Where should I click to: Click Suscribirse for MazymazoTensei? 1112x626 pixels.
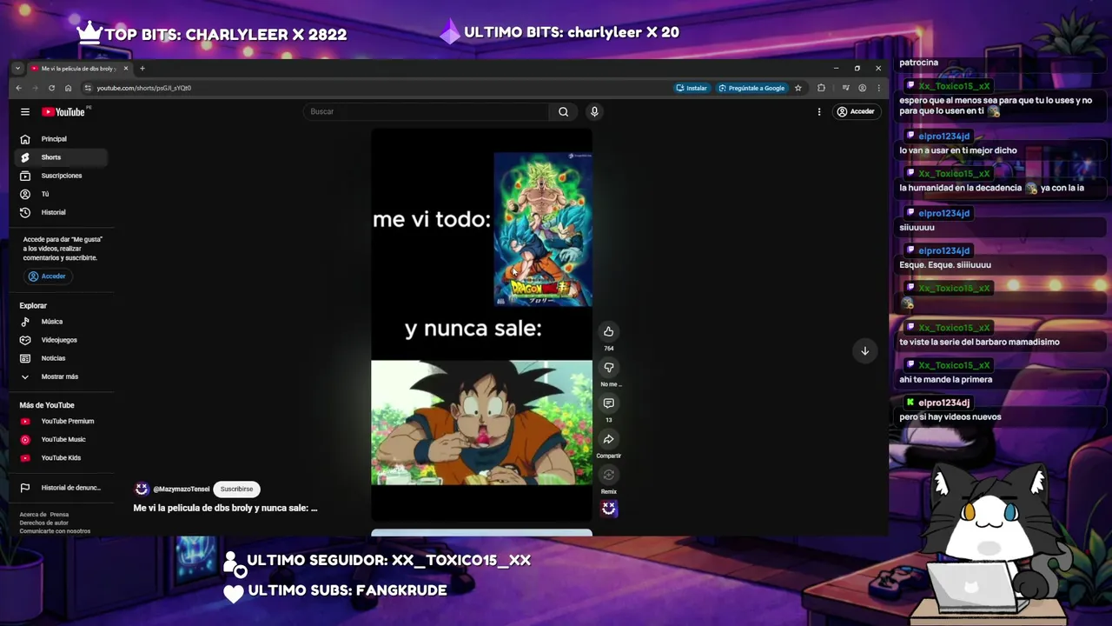coord(236,489)
